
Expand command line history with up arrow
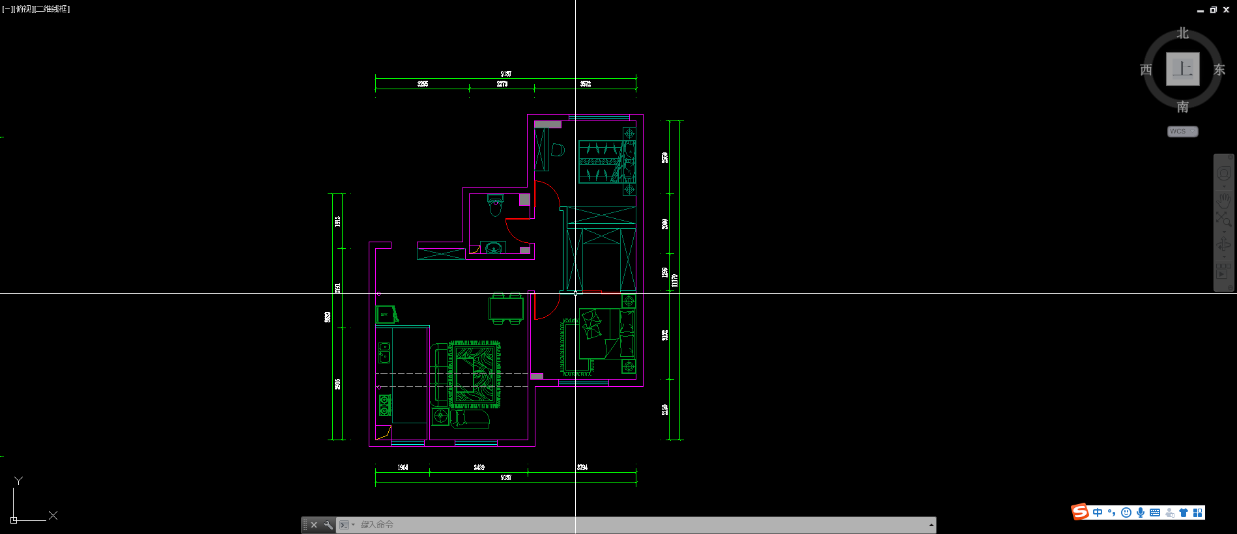[931, 525]
